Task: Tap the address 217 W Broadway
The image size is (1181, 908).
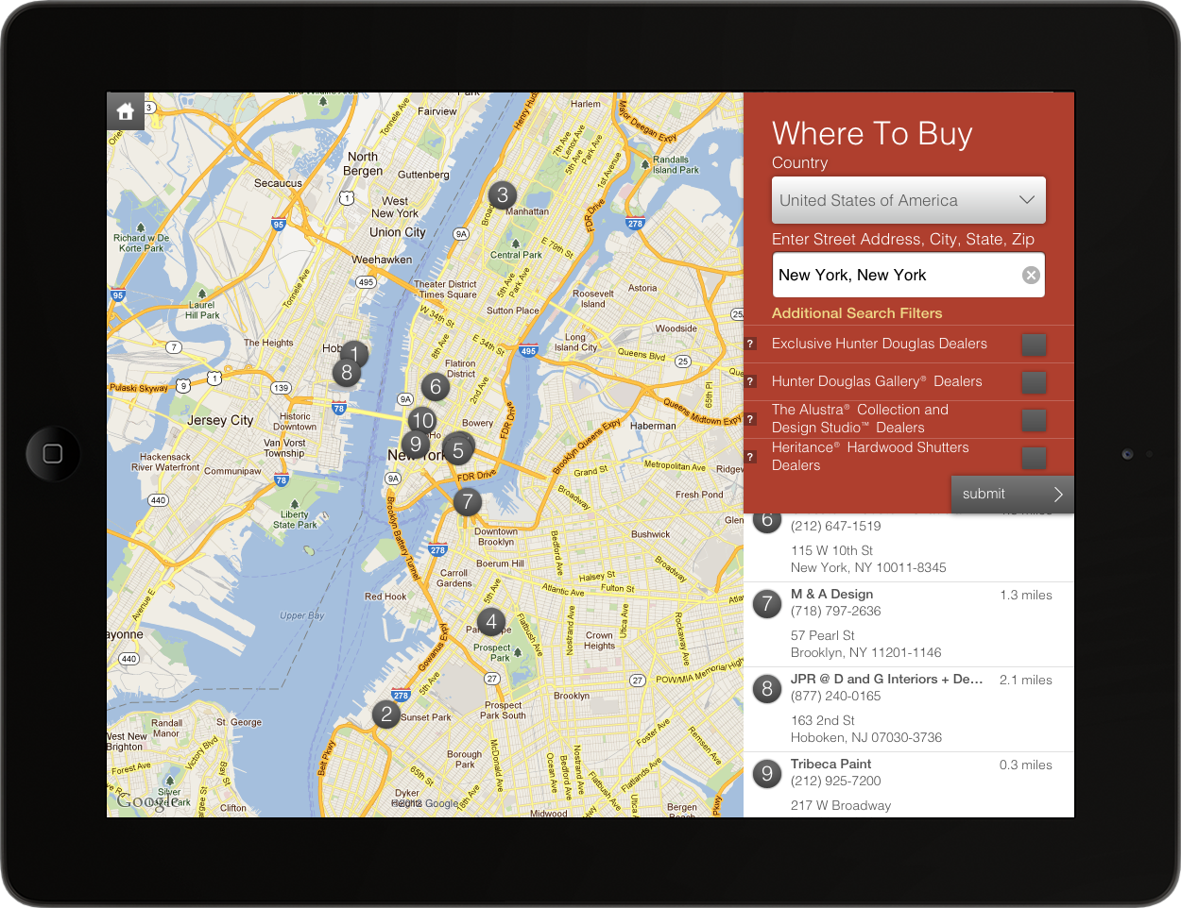Action: click(841, 805)
